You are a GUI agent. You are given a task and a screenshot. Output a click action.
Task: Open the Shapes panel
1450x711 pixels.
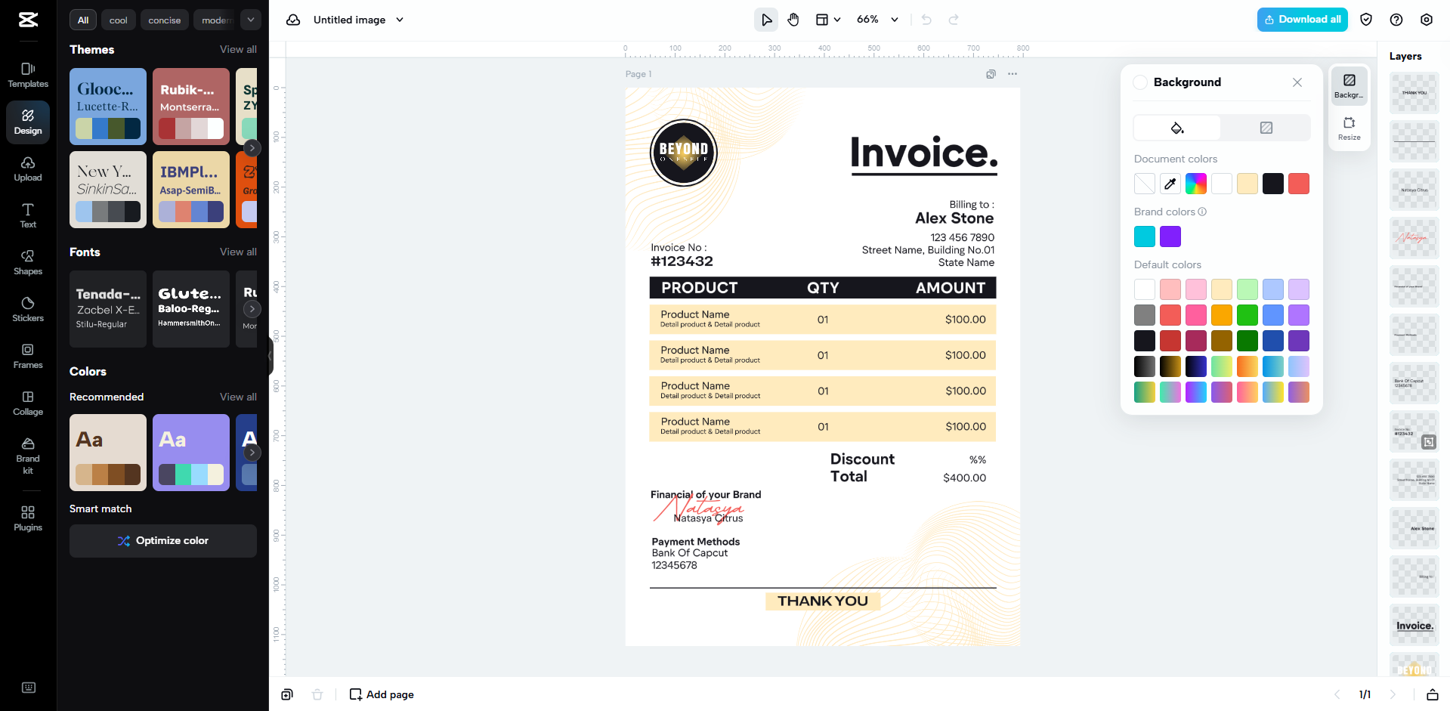tap(27, 262)
